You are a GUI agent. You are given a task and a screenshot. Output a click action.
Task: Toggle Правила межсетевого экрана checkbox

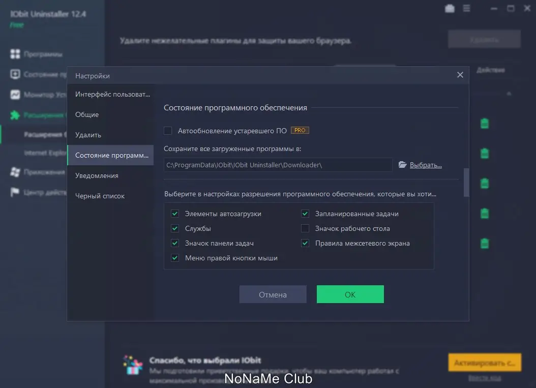click(x=305, y=243)
